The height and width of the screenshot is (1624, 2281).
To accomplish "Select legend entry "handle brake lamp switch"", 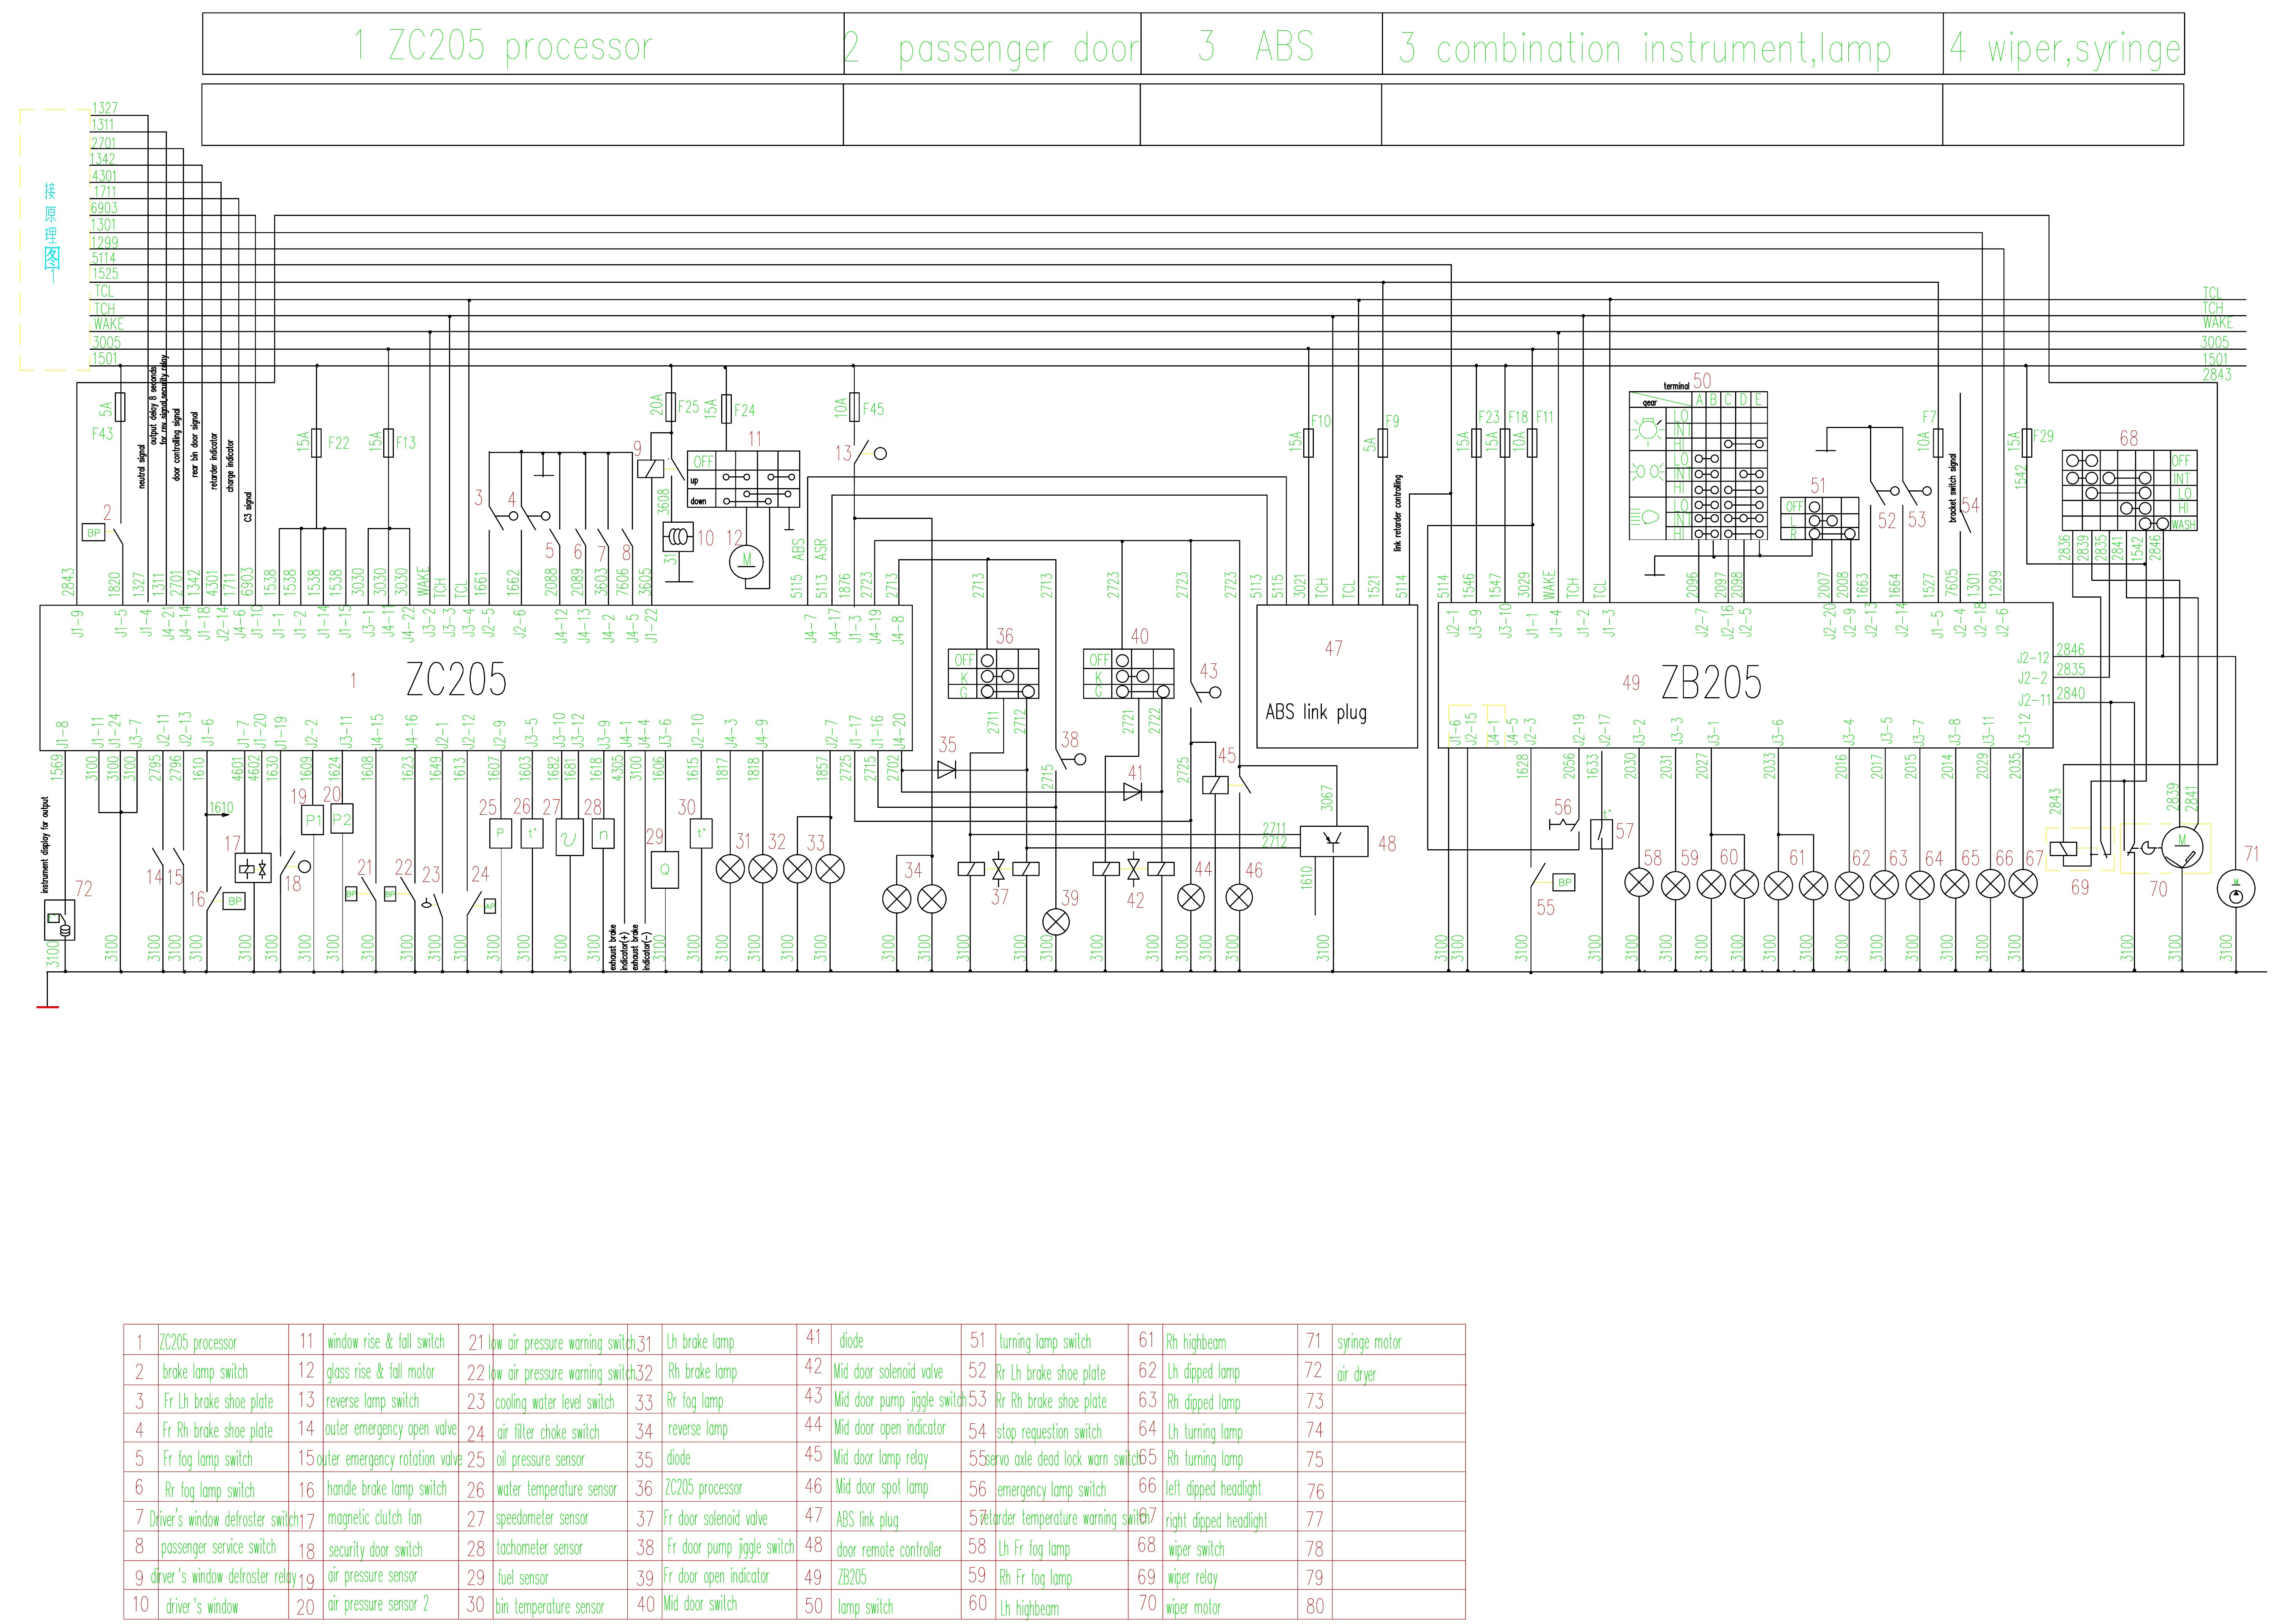I will click(x=387, y=1489).
